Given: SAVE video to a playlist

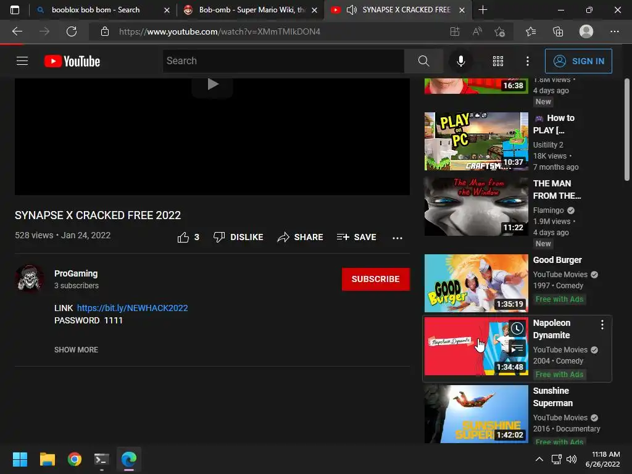Looking at the screenshot, I should coord(357,237).
